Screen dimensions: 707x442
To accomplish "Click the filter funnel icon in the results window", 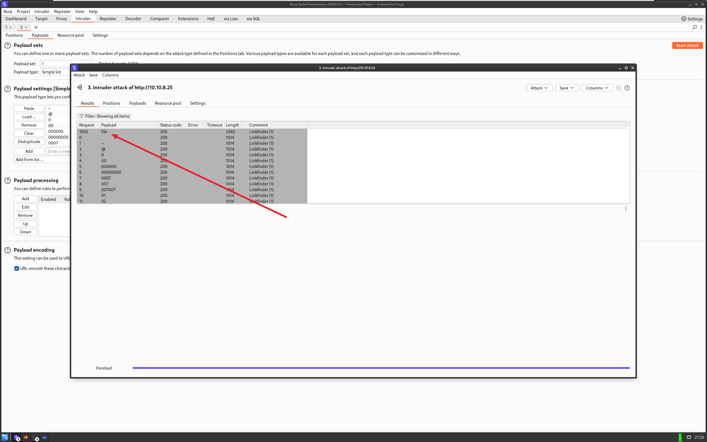I will (x=81, y=116).
